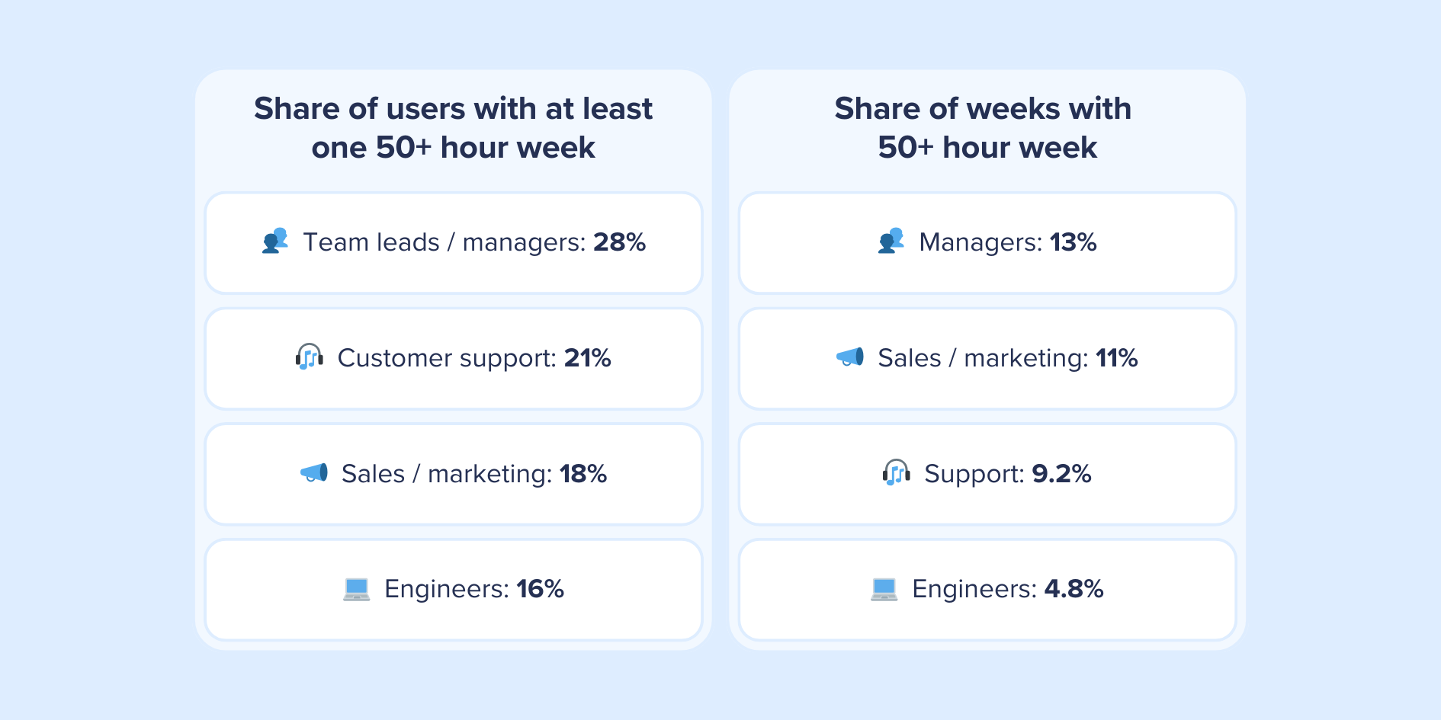Viewport: 1441px width, 720px height.
Task: Click the 'Engineers' label in the weeks column
Action: (x=974, y=589)
